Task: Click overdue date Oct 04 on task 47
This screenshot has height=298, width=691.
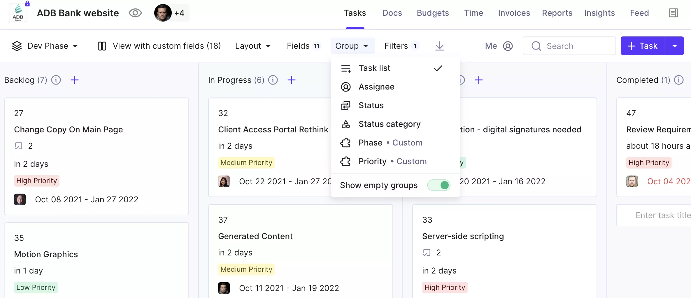Action: (x=669, y=181)
